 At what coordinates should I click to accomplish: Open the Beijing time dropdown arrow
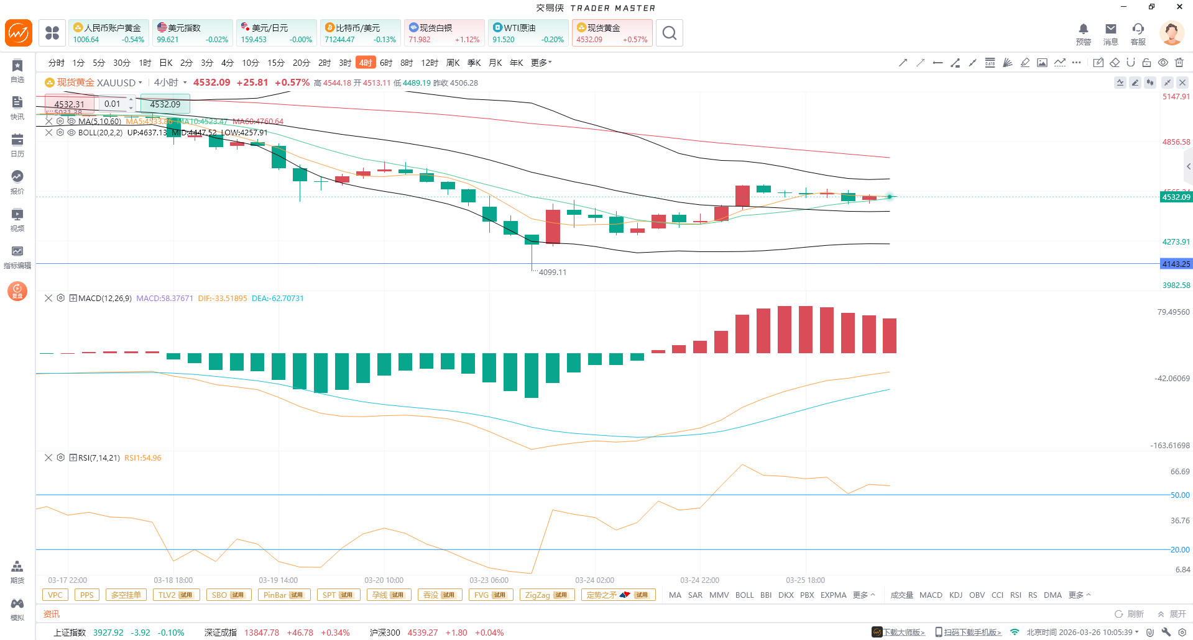click(x=1137, y=633)
